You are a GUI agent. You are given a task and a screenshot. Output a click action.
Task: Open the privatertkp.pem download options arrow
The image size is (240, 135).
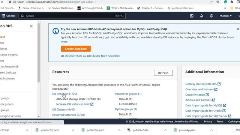(x=73, y=130)
